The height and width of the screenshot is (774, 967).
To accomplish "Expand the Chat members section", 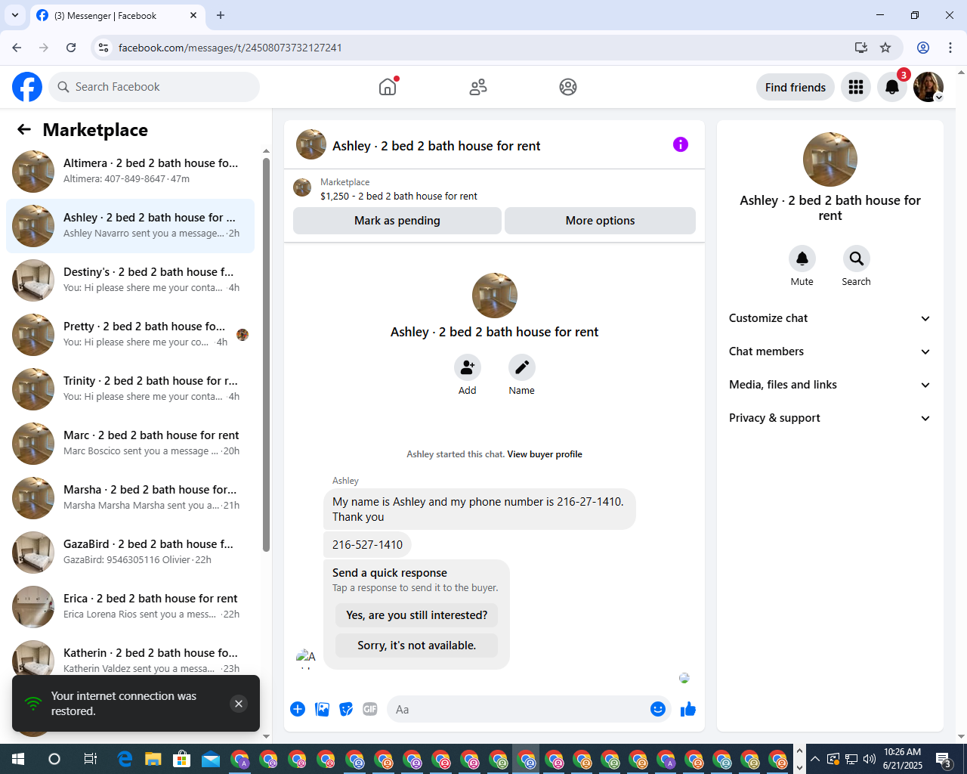I will pyautogui.click(x=830, y=351).
